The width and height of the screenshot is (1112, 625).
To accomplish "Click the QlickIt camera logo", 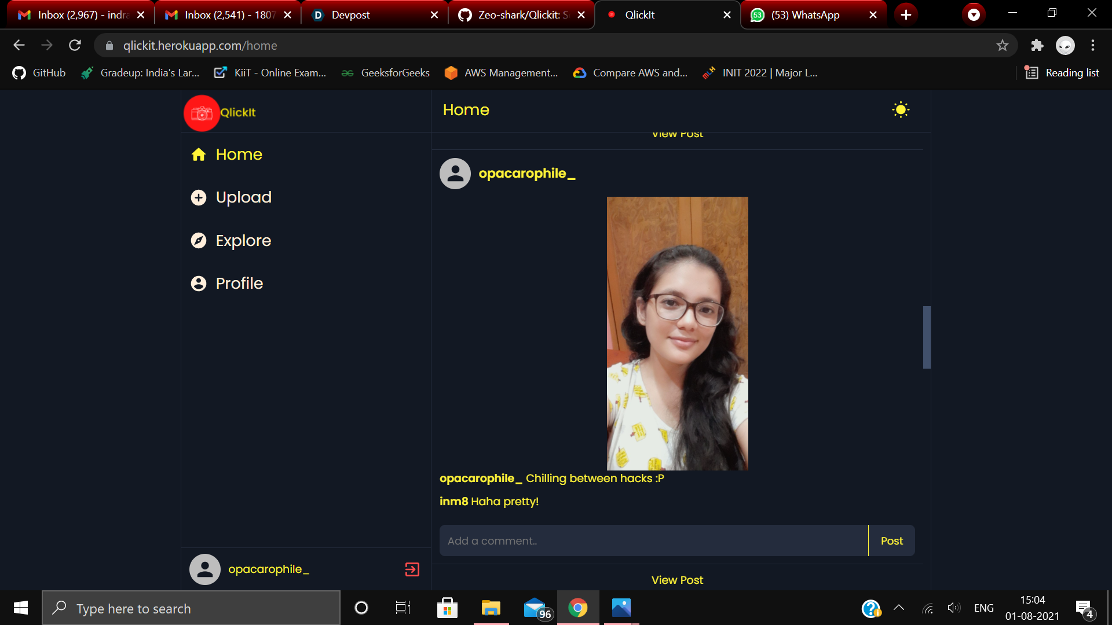I will point(202,113).
